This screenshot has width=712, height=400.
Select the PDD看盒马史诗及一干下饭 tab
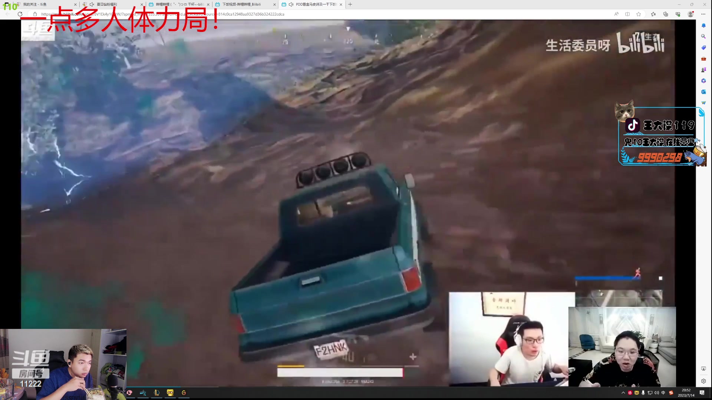pos(311,4)
